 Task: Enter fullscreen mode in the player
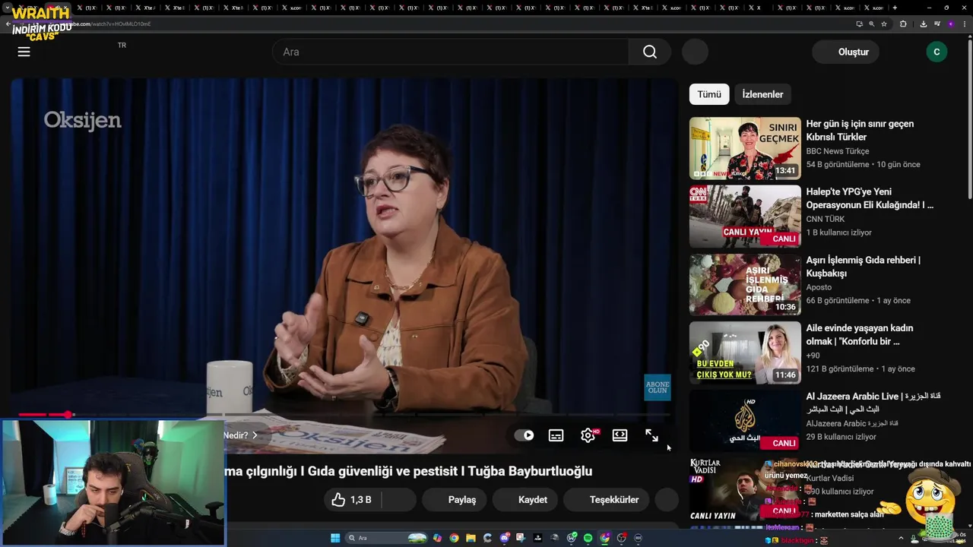point(651,435)
